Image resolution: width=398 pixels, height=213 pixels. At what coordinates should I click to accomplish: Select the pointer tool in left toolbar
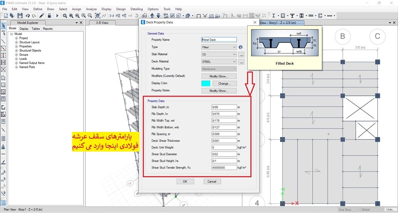click(x=4, y=26)
